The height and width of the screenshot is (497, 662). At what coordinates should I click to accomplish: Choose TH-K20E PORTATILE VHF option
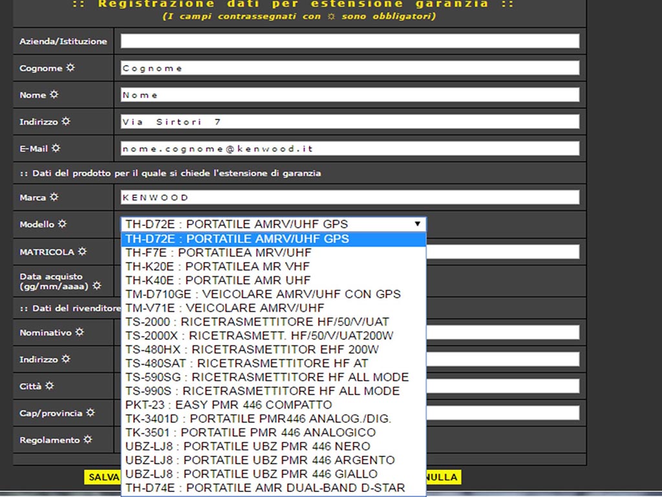(217, 267)
